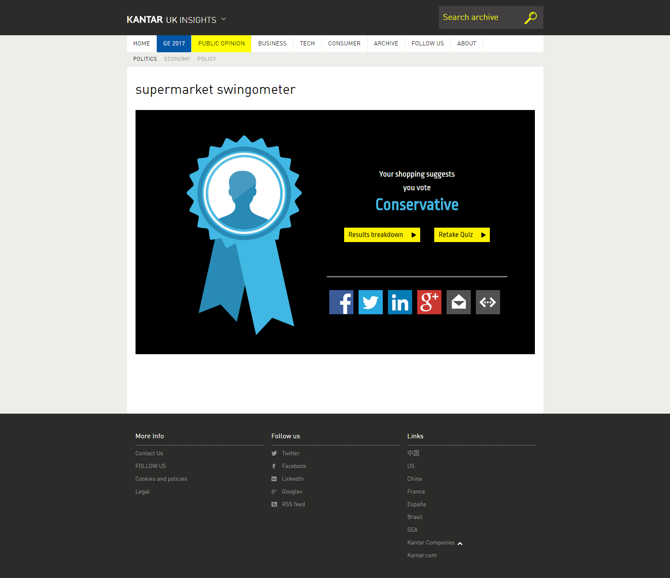Share result on Google+ icon
This screenshot has width=670, height=578.
(429, 302)
